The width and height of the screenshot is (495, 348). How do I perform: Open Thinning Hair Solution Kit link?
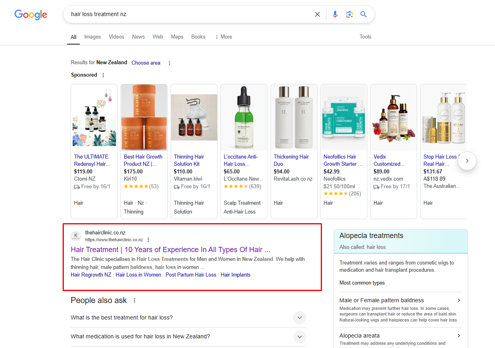[189, 160]
